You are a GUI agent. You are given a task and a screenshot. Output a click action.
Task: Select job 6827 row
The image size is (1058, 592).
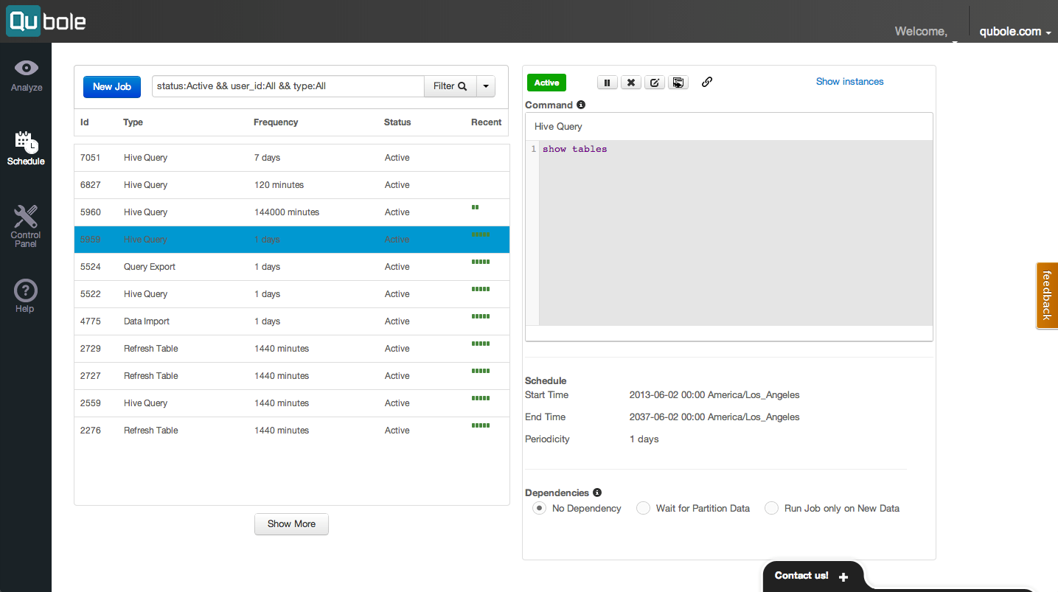[x=292, y=185]
